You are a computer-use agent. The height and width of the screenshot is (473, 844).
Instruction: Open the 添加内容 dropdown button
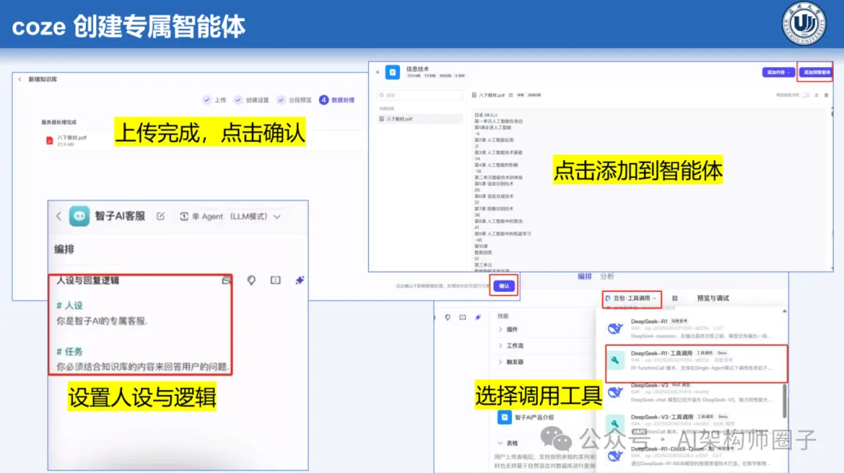point(778,72)
